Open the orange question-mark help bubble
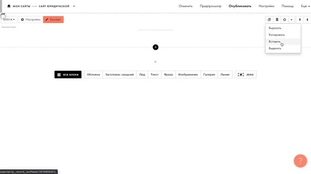 click(300, 161)
